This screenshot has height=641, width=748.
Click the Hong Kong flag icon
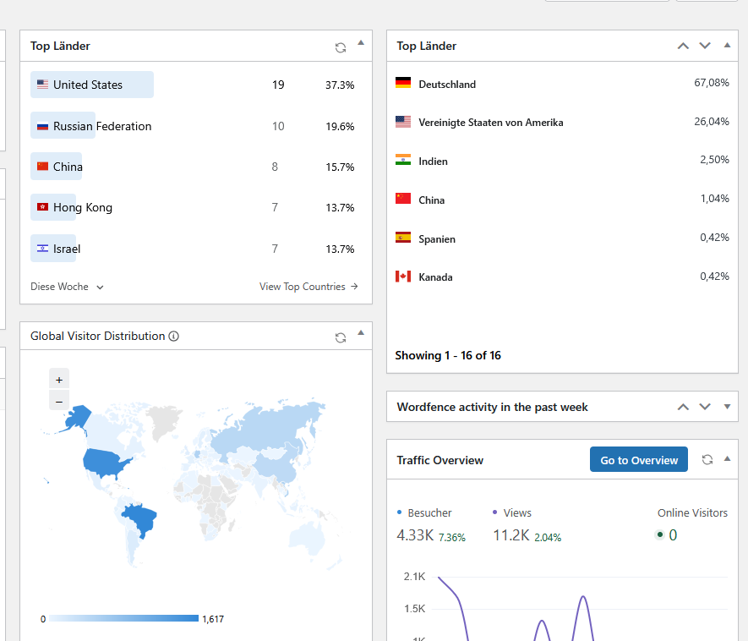42,207
